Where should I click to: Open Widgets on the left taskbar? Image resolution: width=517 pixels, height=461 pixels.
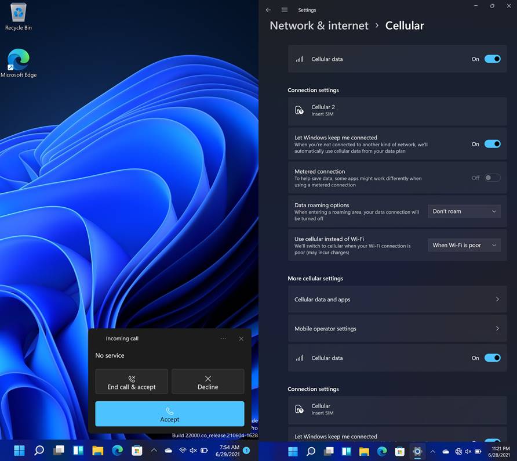coord(78,450)
